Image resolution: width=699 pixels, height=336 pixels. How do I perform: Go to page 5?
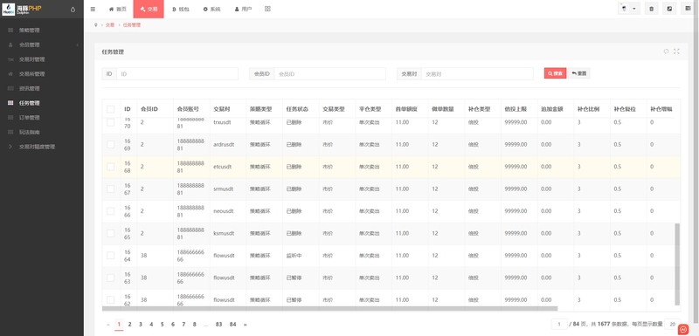(163, 325)
